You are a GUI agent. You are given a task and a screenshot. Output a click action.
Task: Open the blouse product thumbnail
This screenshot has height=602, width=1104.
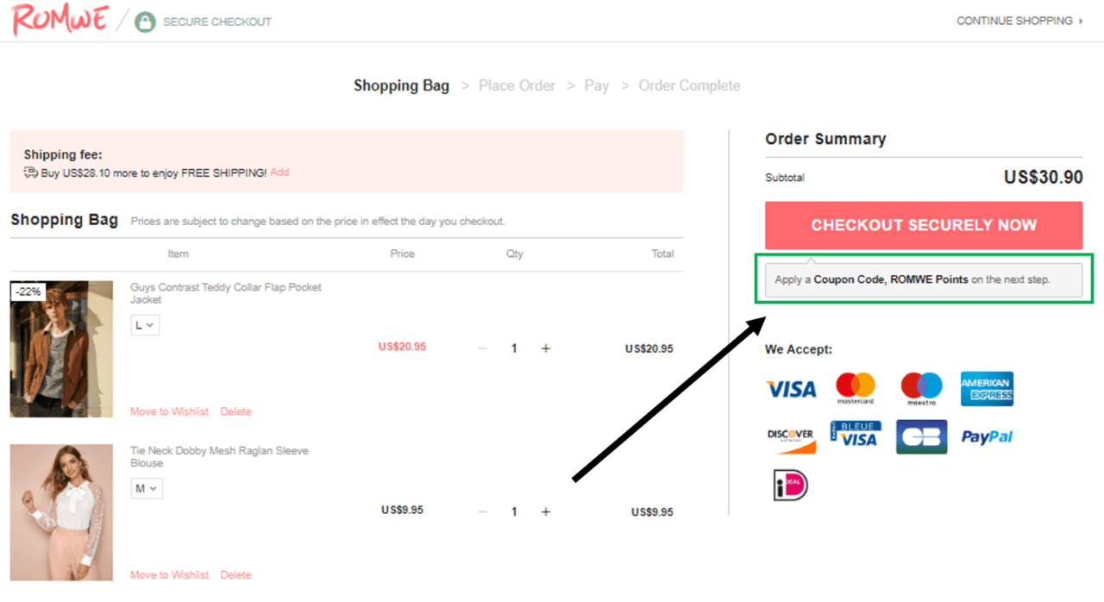click(x=61, y=511)
